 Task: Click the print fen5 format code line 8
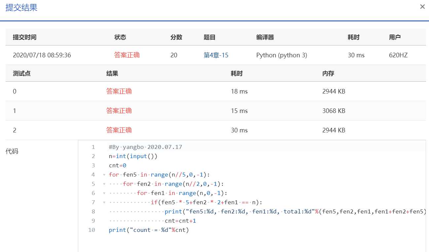pyautogui.click(x=295, y=211)
